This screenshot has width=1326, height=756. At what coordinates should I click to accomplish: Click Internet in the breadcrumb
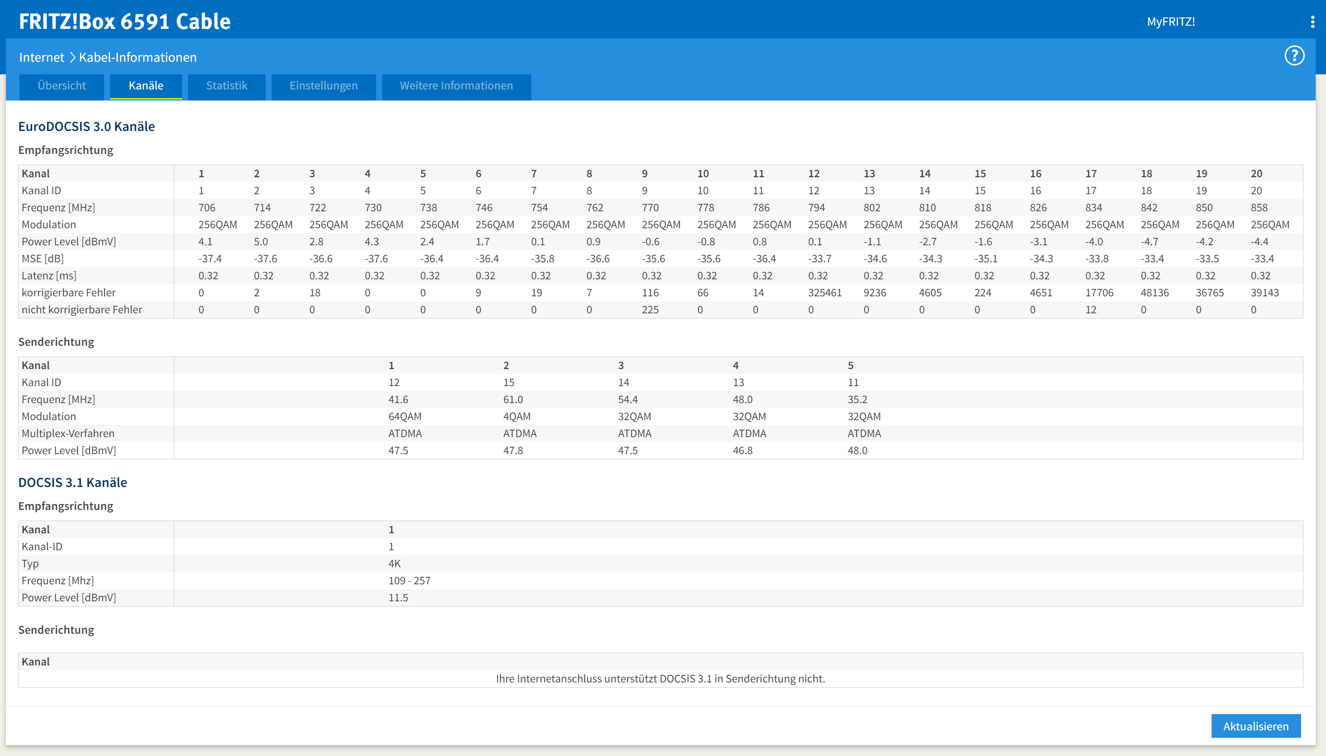click(42, 57)
